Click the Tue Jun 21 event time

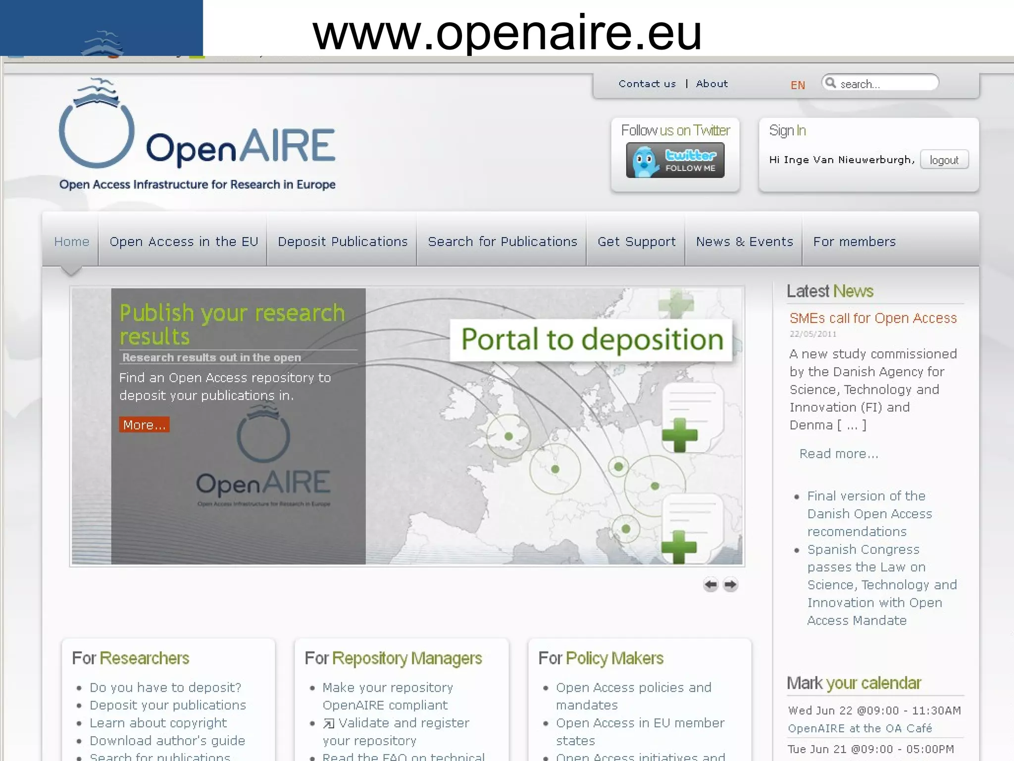point(871,749)
